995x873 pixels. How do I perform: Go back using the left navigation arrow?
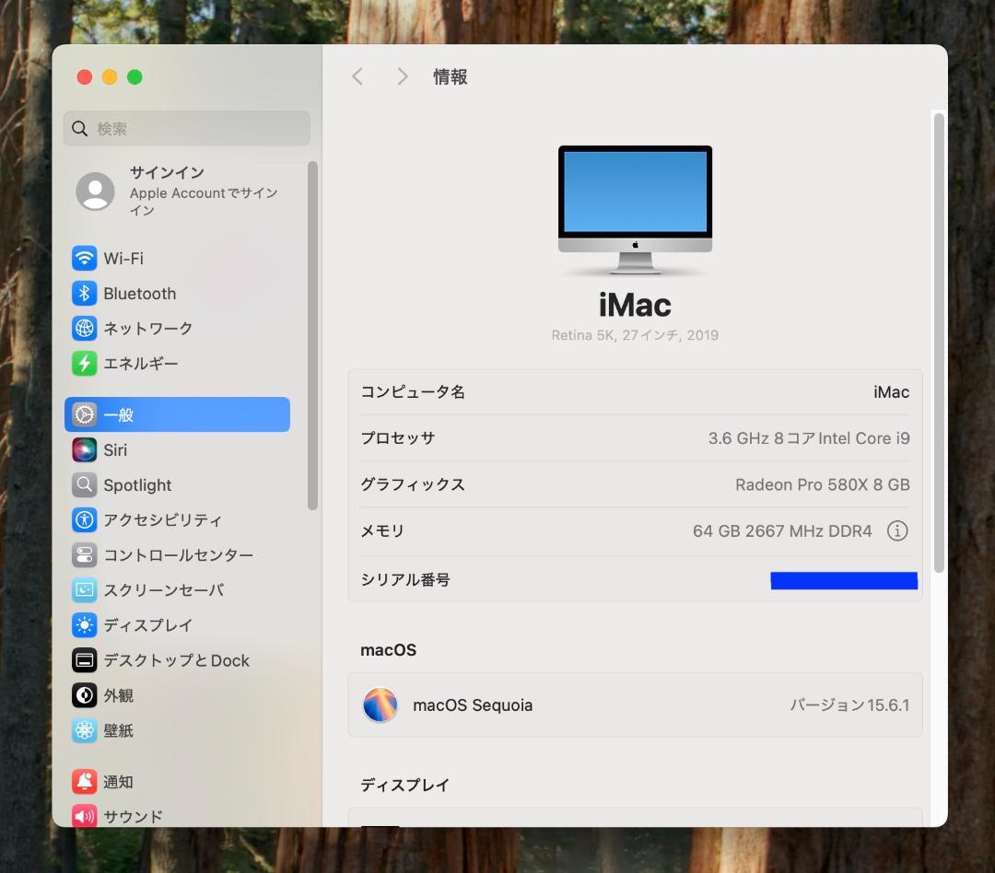tap(357, 76)
